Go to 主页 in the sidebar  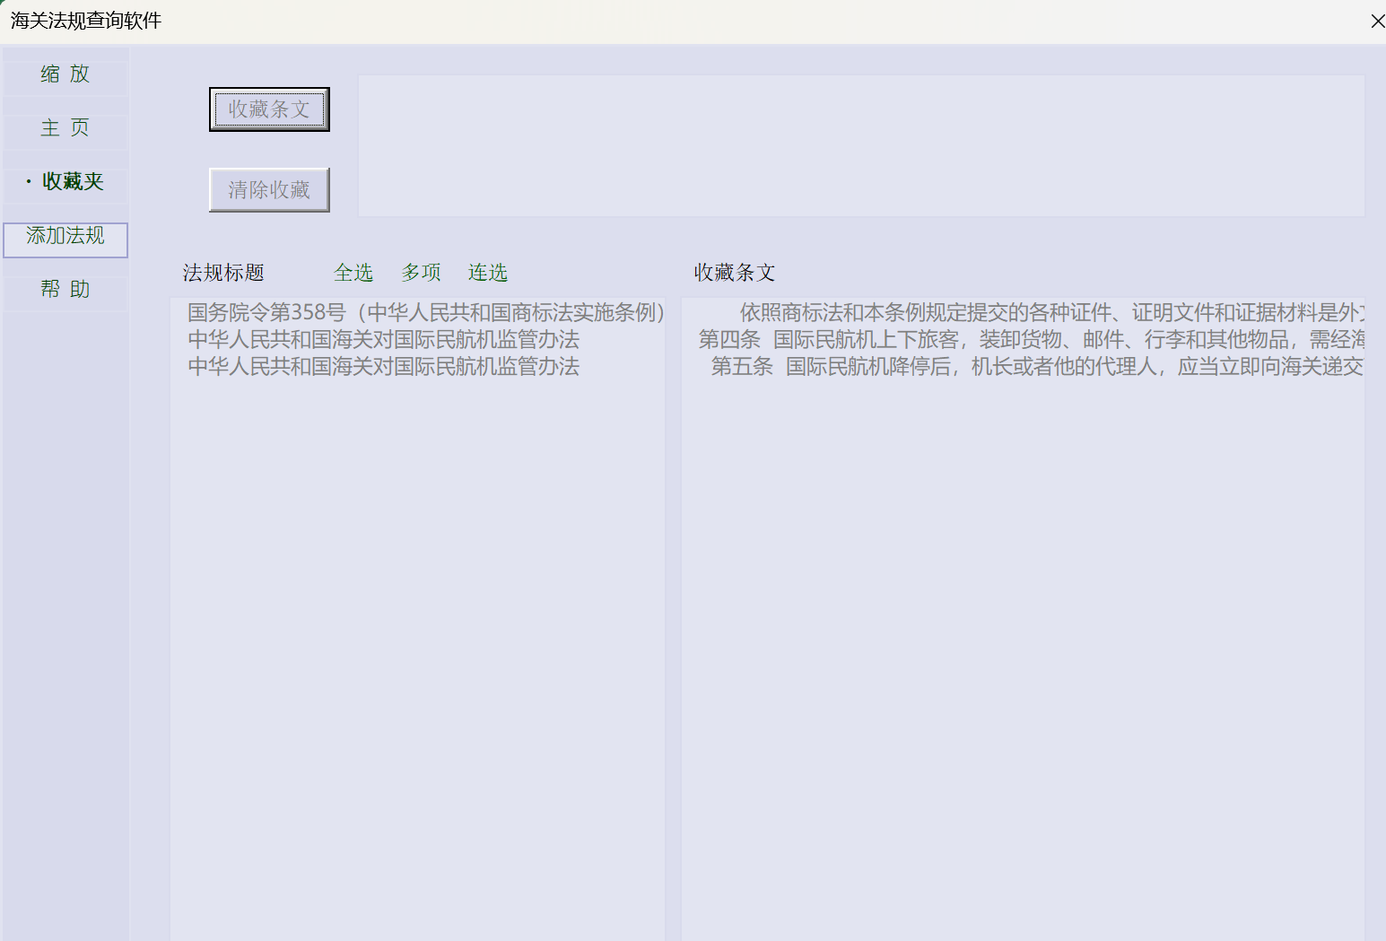click(x=65, y=128)
